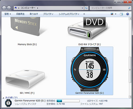Click 空き領域: 3.79 MB text
133x109 pixels.
pyautogui.click(x=56, y=104)
